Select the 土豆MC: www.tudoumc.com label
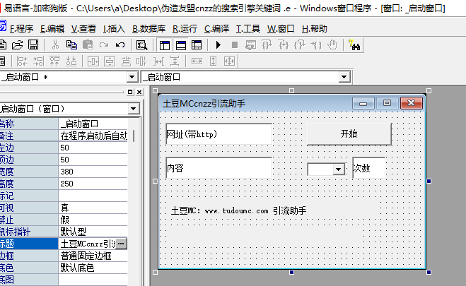466x286 pixels. (238, 210)
